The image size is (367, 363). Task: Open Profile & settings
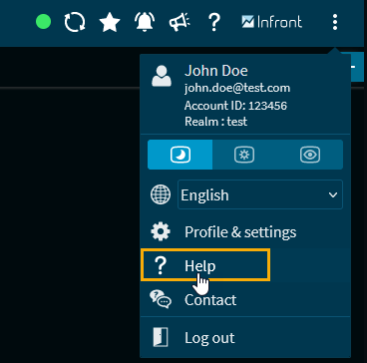pyautogui.click(x=245, y=231)
